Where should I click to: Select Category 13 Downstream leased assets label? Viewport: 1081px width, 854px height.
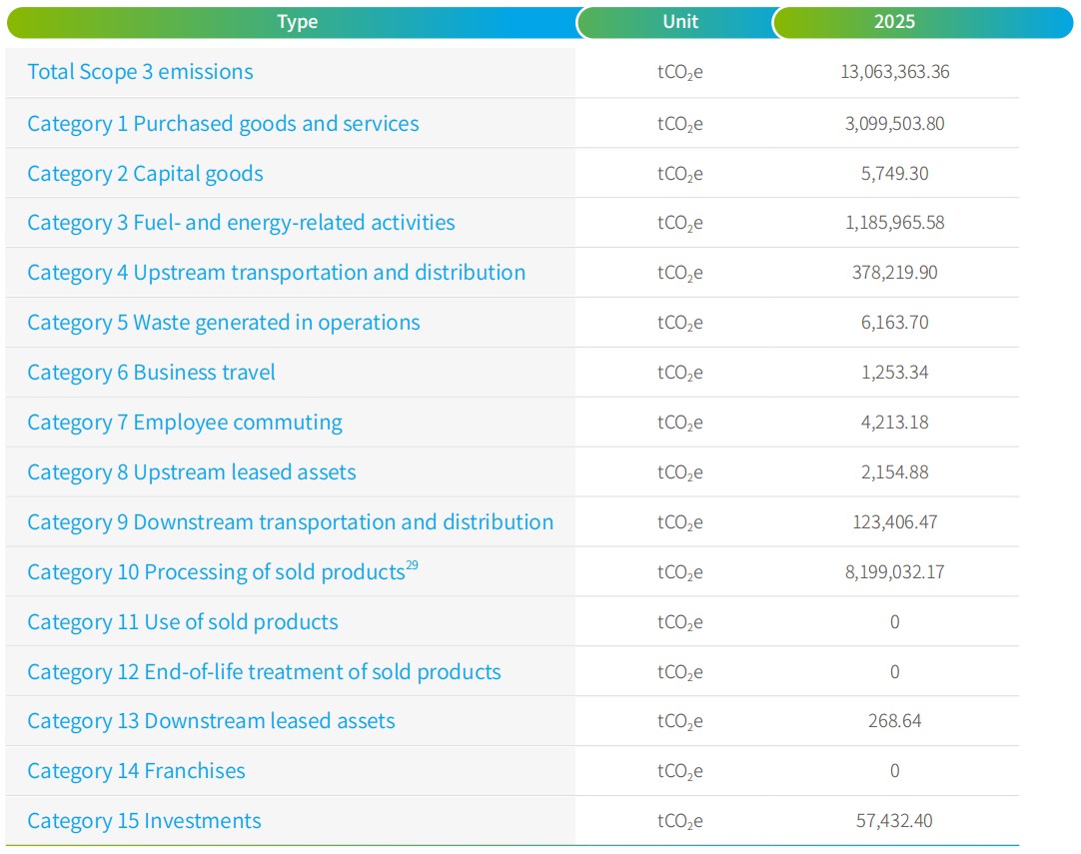(x=211, y=722)
